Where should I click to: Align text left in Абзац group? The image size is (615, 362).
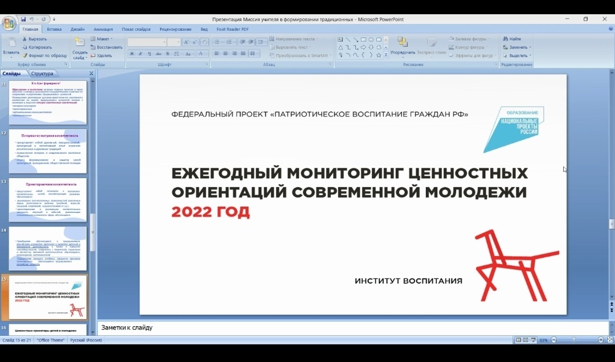point(216,54)
